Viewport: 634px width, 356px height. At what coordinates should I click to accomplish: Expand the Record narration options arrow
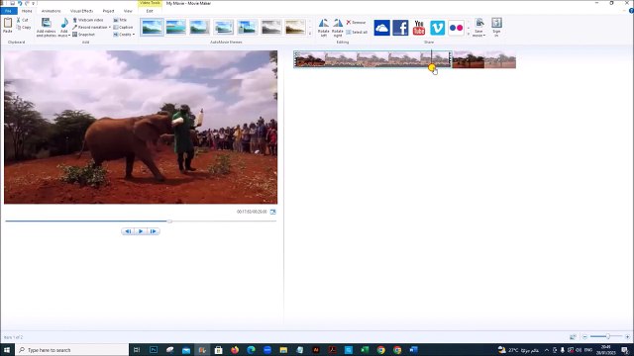tap(110, 28)
